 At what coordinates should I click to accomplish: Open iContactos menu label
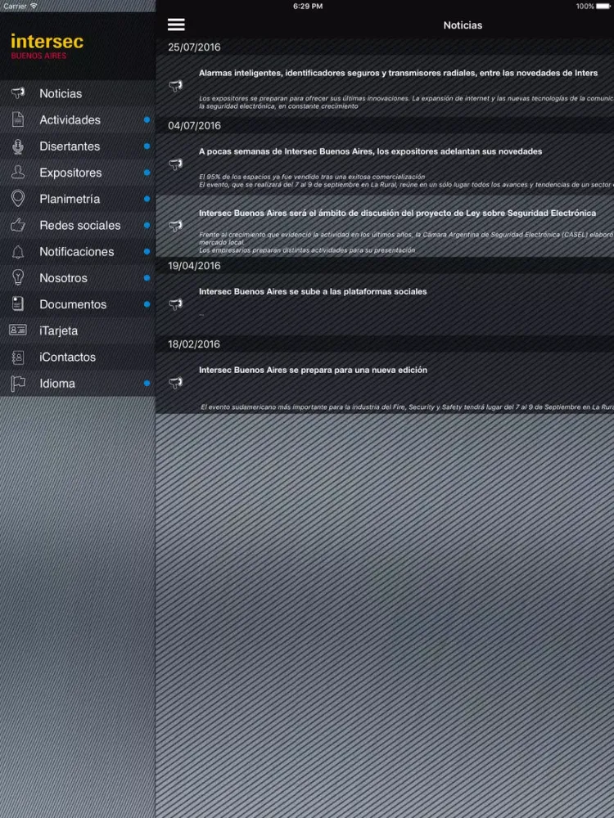coord(67,357)
